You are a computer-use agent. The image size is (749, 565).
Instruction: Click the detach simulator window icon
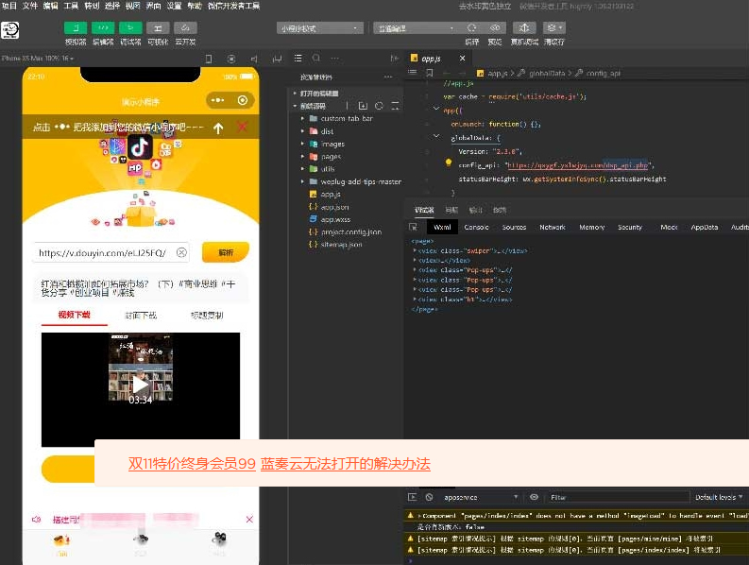pos(277,59)
